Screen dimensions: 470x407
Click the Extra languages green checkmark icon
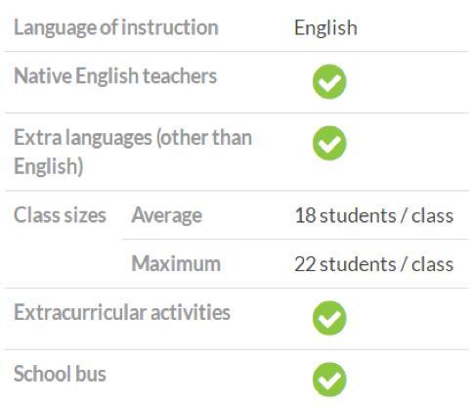coord(329,143)
